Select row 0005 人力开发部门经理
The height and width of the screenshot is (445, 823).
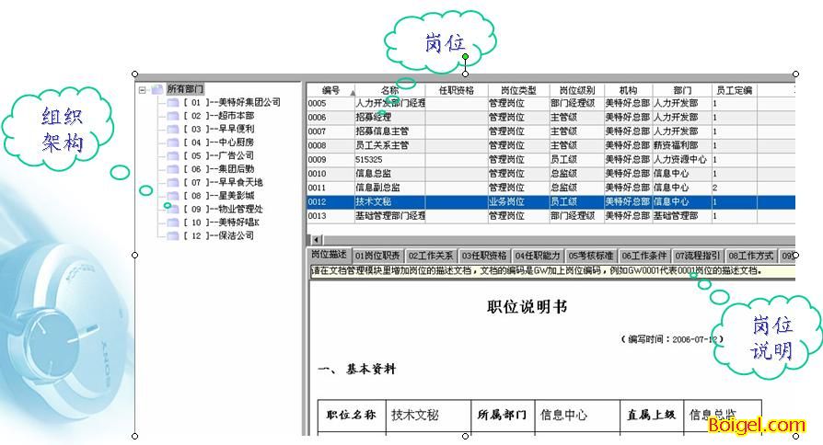pos(551,103)
